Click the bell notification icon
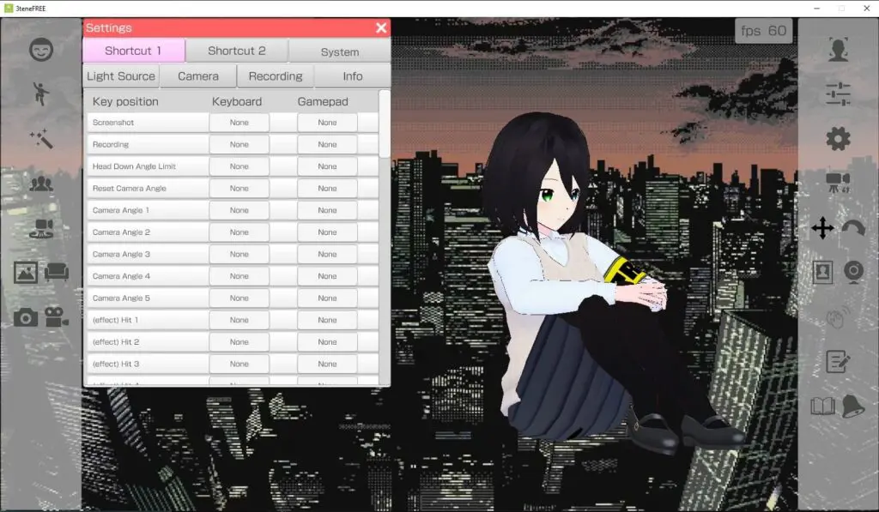This screenshot has width=879, height=512. 852,407
